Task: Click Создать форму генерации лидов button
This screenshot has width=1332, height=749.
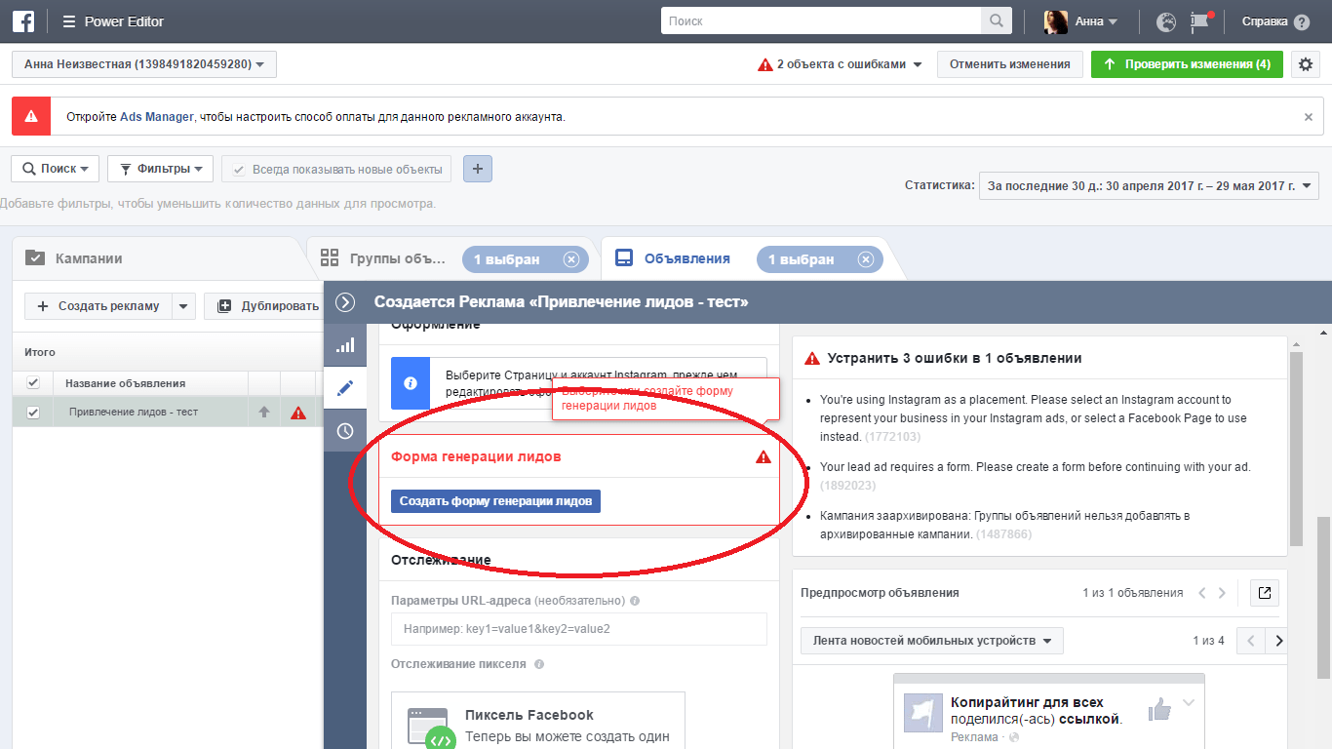Action: 495,501
